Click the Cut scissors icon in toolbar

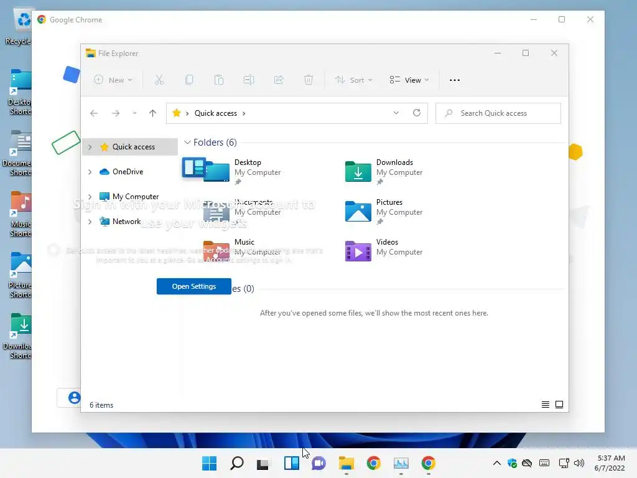coord(159,80)
